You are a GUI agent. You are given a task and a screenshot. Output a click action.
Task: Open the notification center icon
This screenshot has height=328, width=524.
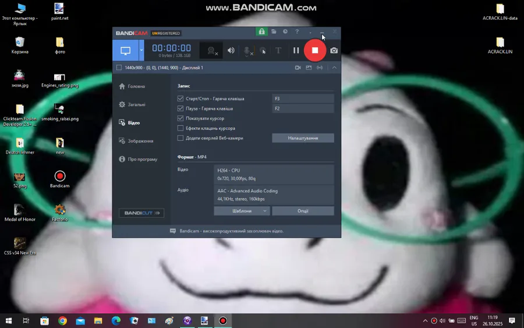[x=512, y=321]
